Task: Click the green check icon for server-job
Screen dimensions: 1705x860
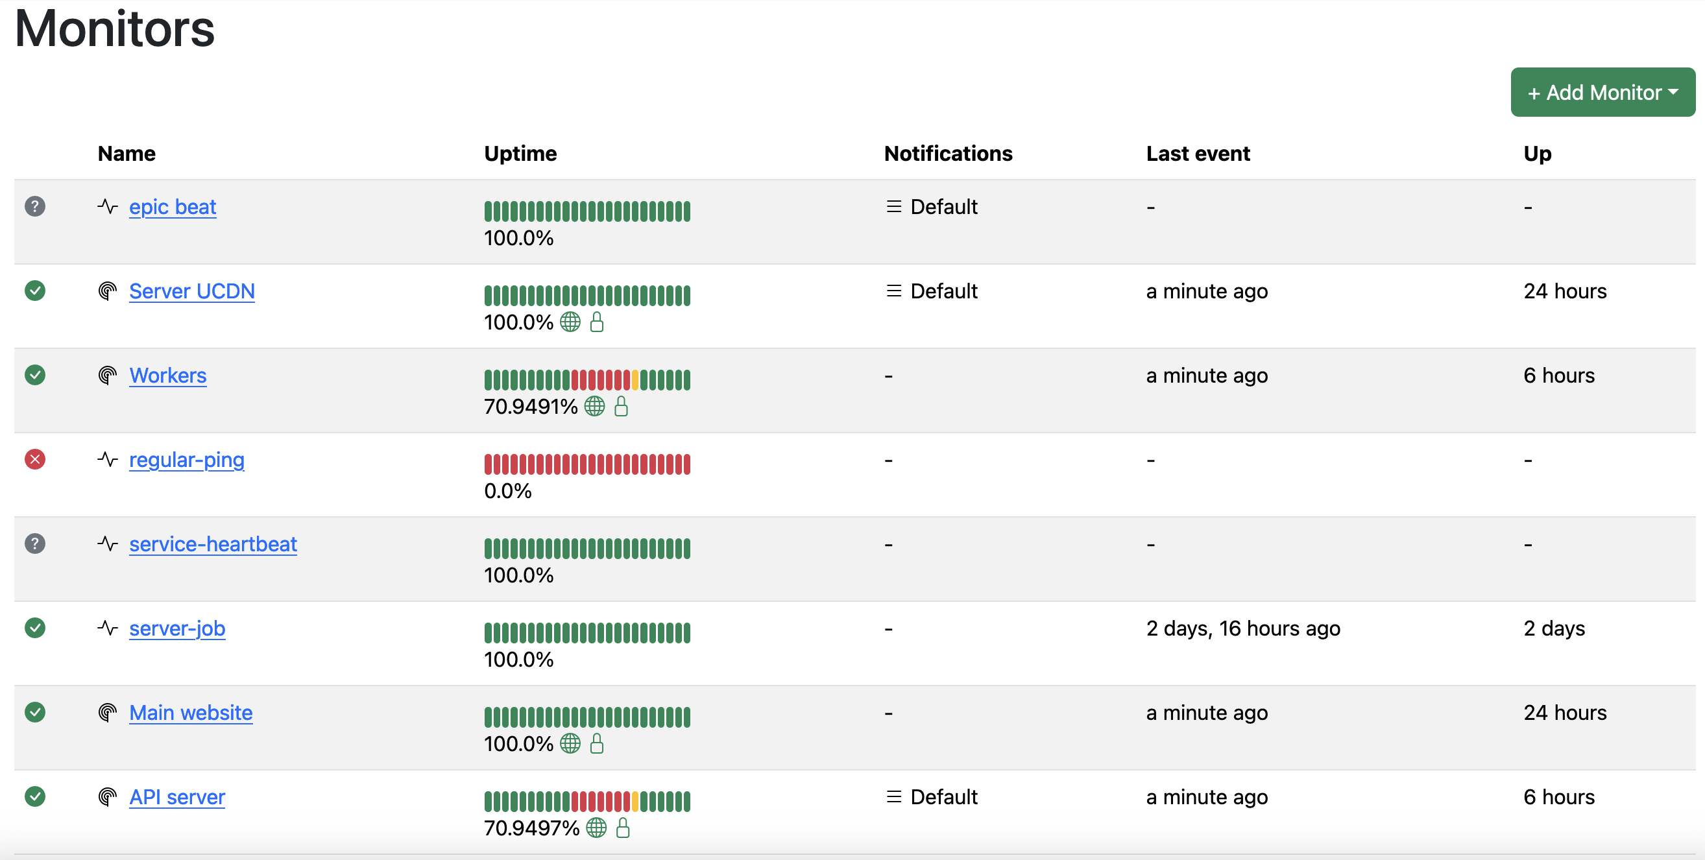Action: [x=34, y=628]
